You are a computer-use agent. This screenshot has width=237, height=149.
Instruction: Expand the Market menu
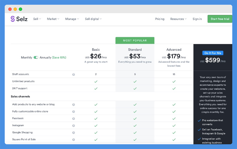pyautogui.click(x=53, y=19)
